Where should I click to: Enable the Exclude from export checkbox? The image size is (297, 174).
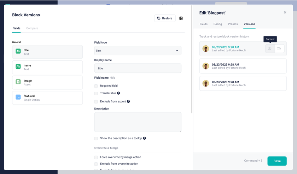[96, 102]
